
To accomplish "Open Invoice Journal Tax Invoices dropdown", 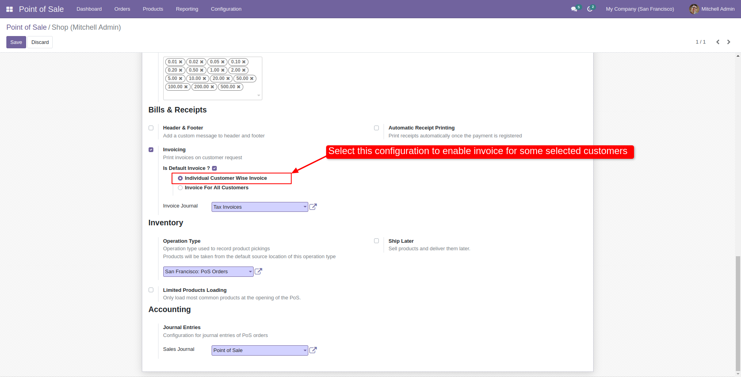I will click(x=260, y=207).
